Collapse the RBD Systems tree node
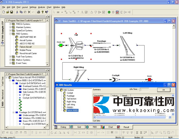The image size is (179, 139). tap(10, 34)
